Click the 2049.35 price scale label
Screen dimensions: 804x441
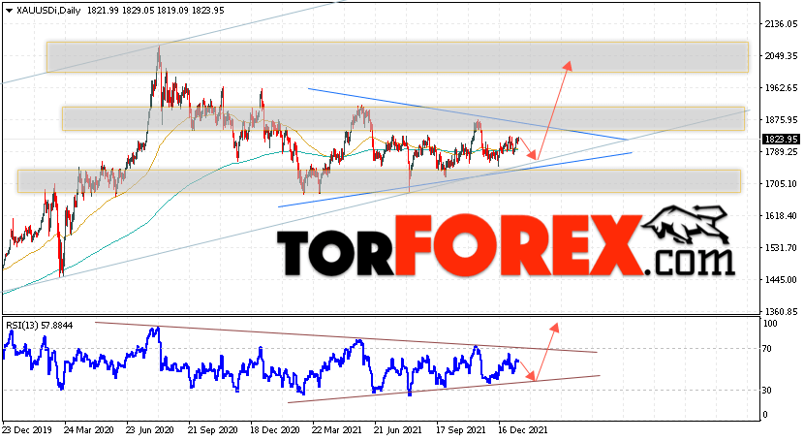[781, 55]
